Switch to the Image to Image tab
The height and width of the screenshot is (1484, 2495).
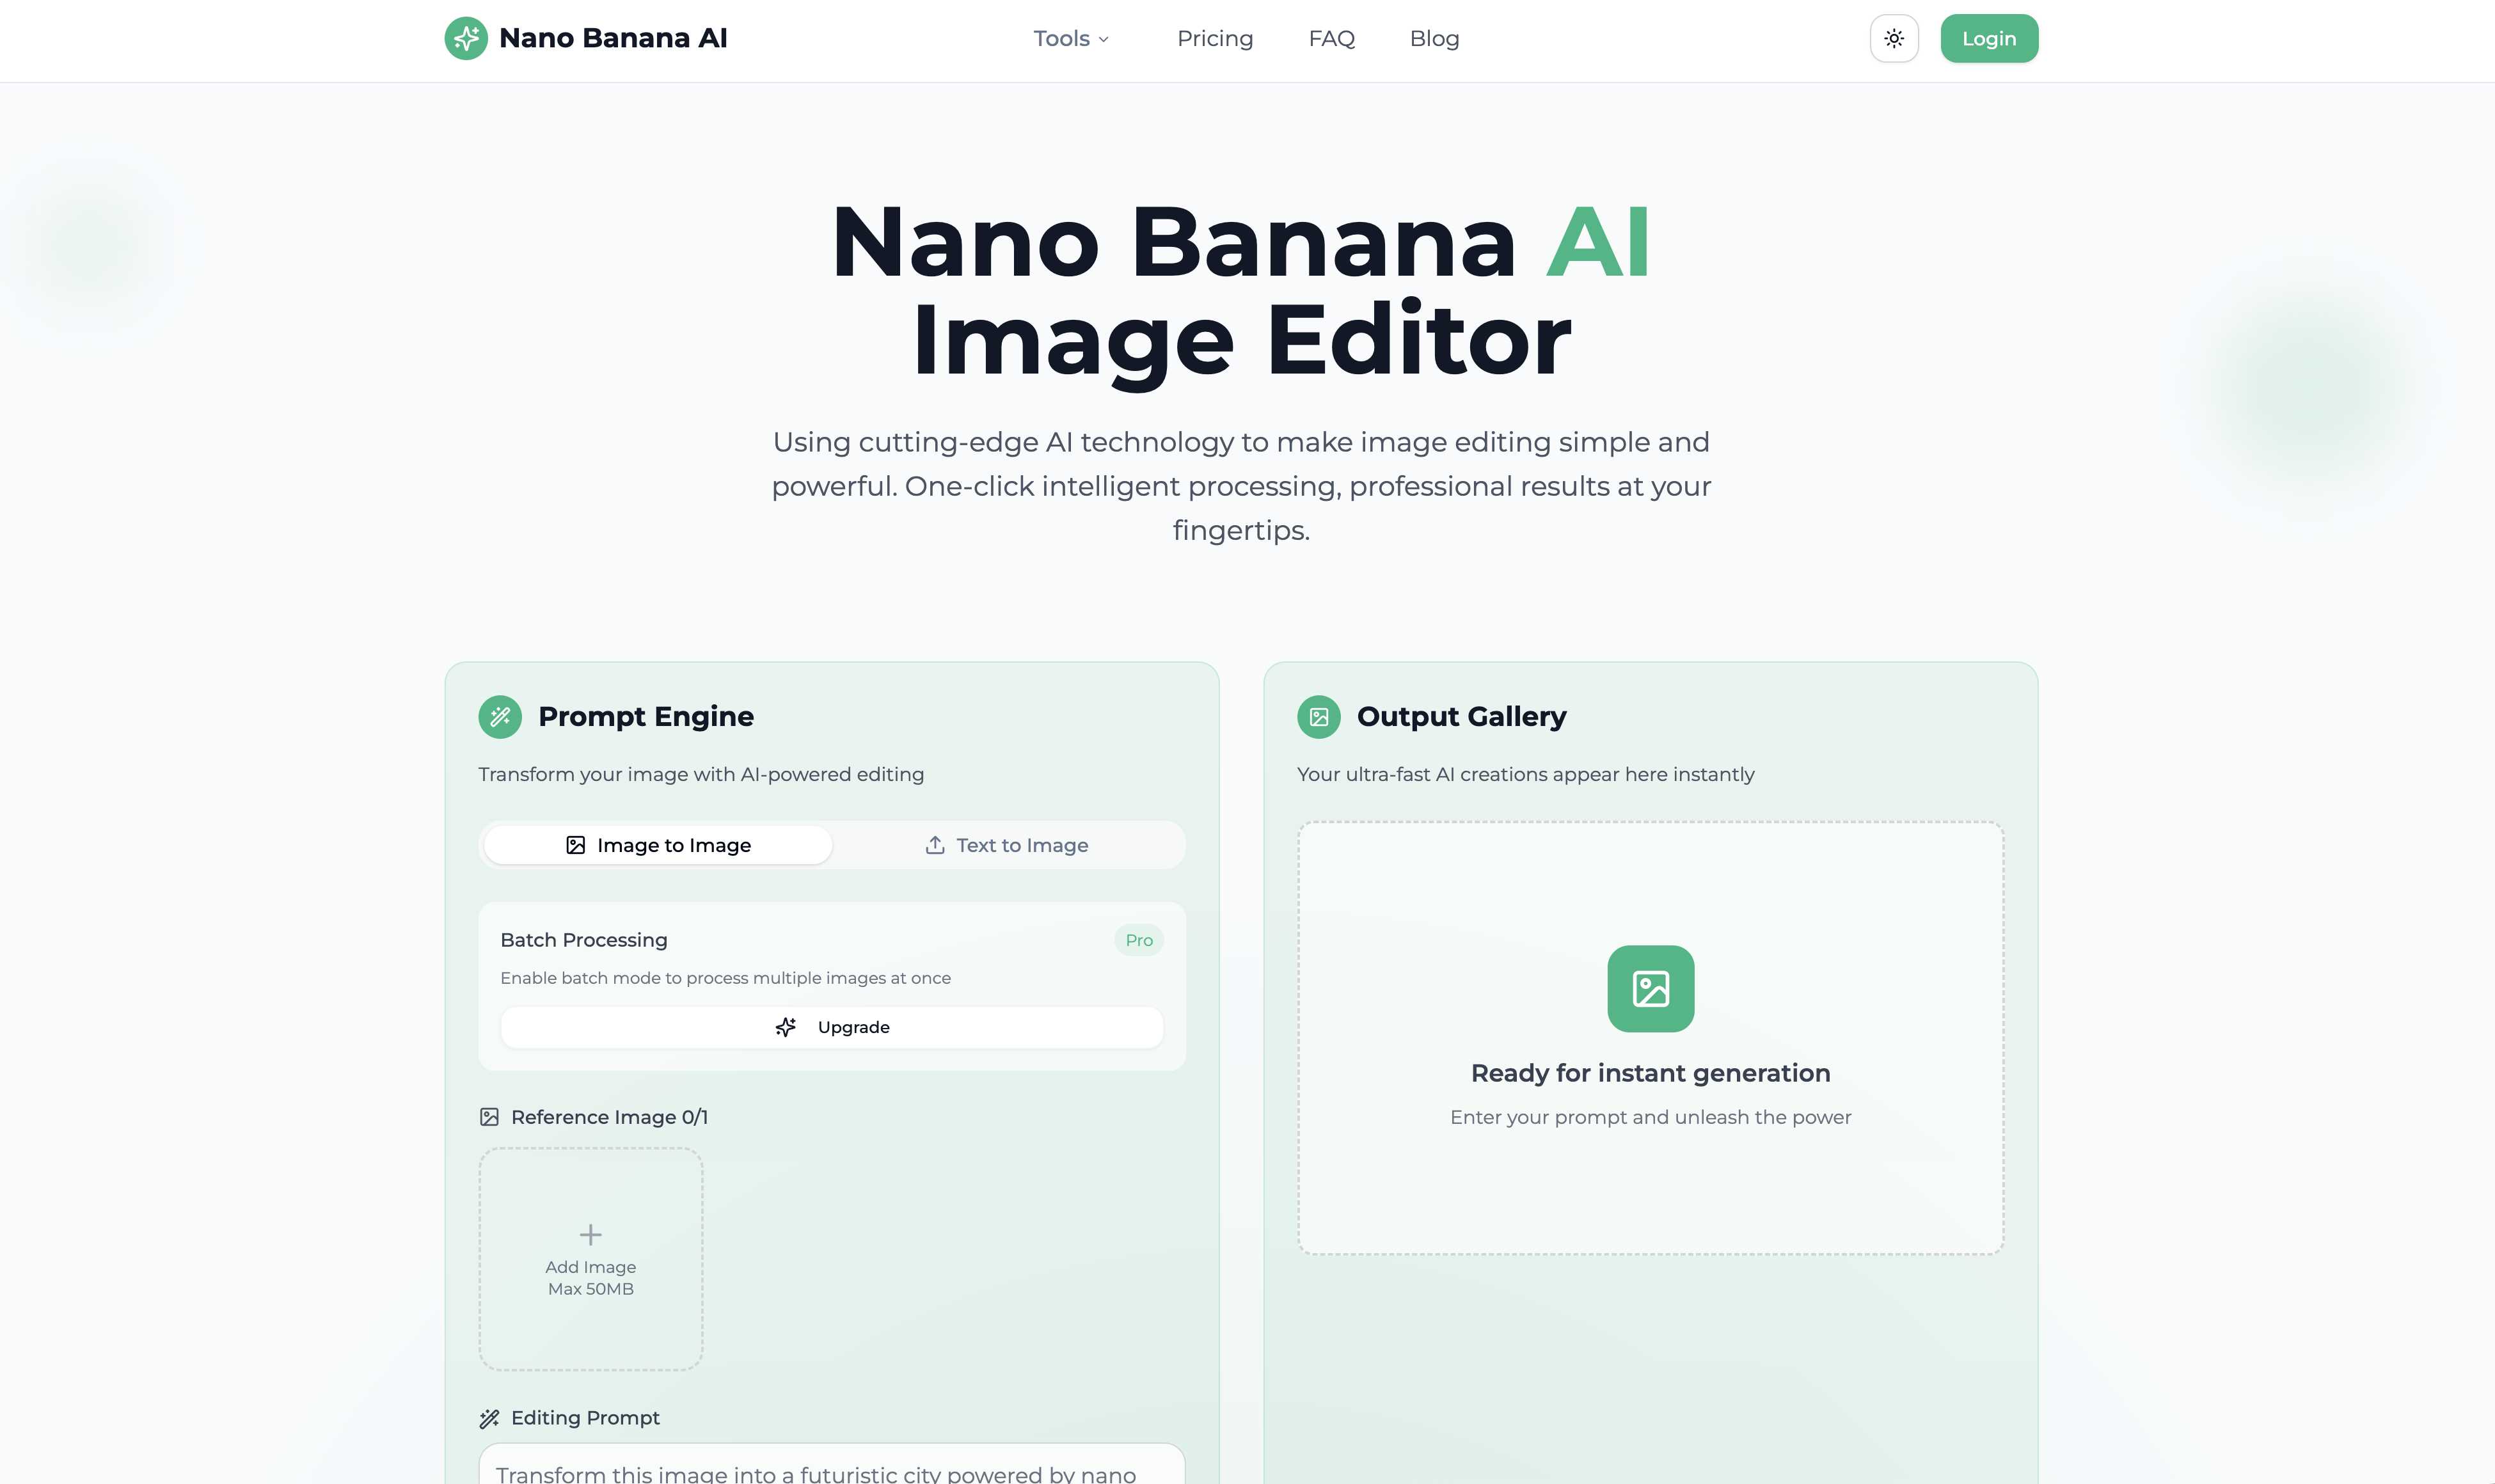point(658,845)
